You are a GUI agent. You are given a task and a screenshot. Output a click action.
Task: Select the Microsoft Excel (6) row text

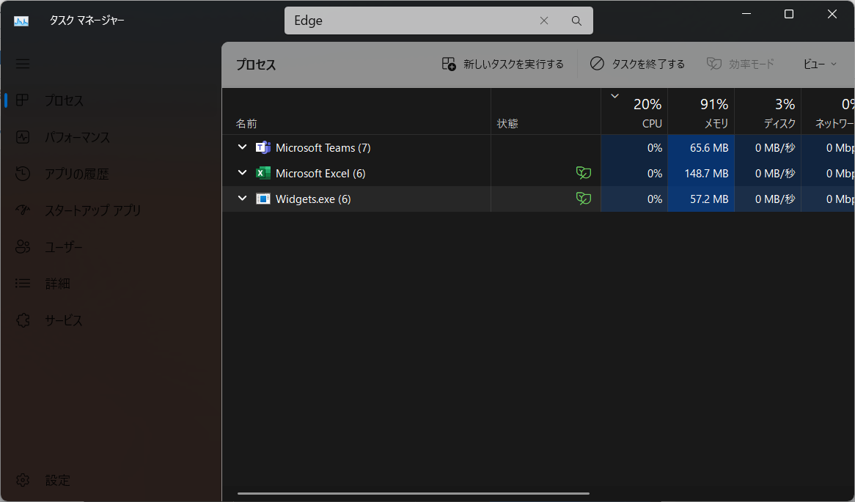(320, 174)
